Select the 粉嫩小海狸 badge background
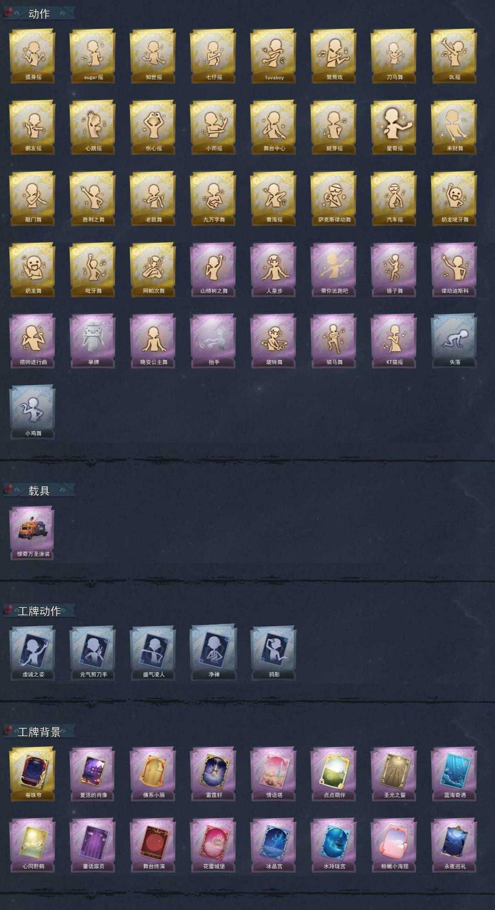Screen dimensions: 495x910 click(394, 845)
